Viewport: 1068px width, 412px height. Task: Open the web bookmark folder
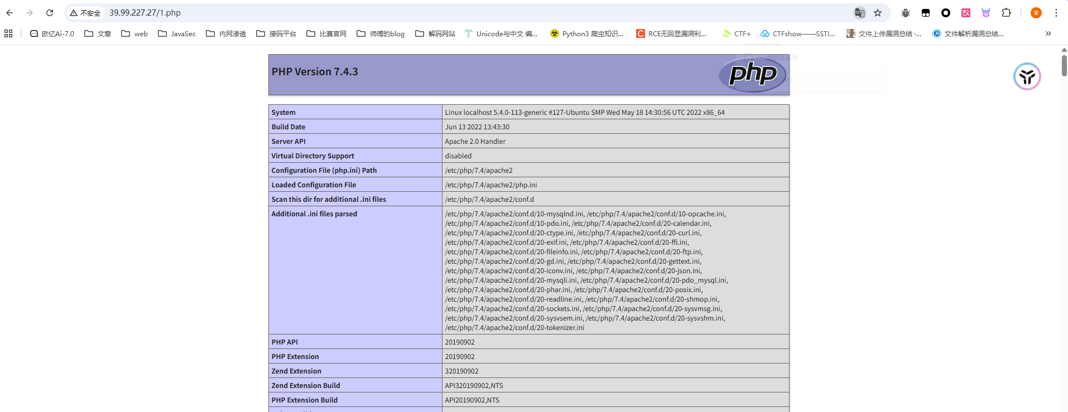134,33
